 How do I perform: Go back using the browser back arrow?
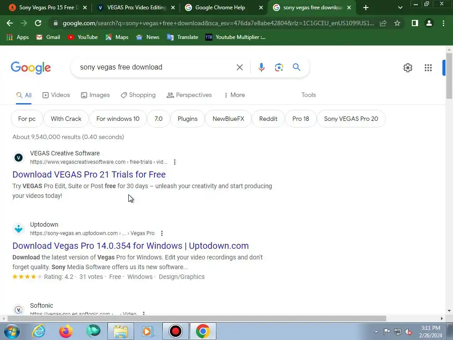pyautogui.click(x=10, y=23)
